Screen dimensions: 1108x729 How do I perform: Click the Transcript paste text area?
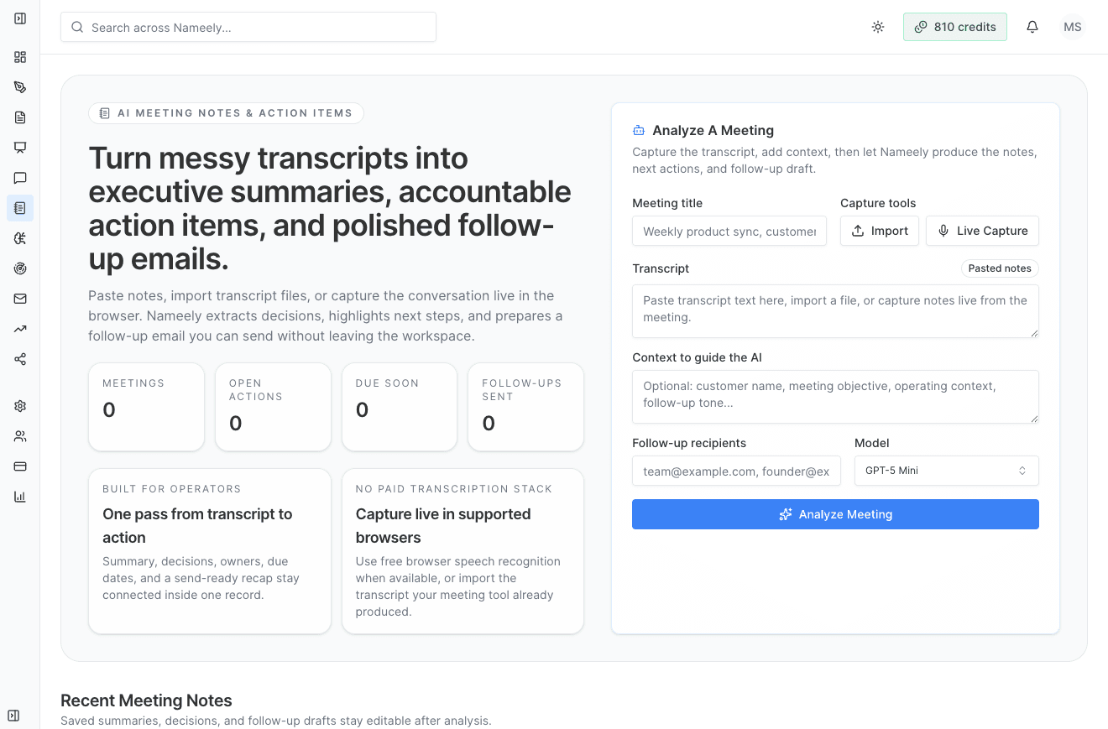(x=835, y=310)
